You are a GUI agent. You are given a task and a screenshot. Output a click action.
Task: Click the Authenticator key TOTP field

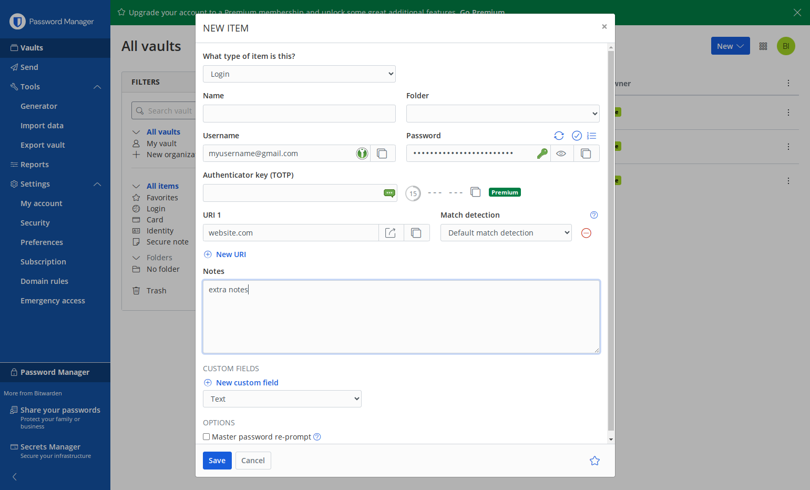(x=300, y=193)
